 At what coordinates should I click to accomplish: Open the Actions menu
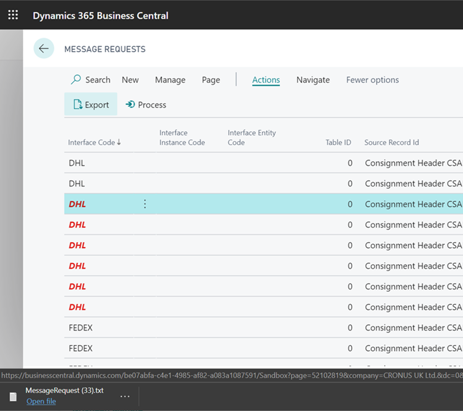point(266,79)
